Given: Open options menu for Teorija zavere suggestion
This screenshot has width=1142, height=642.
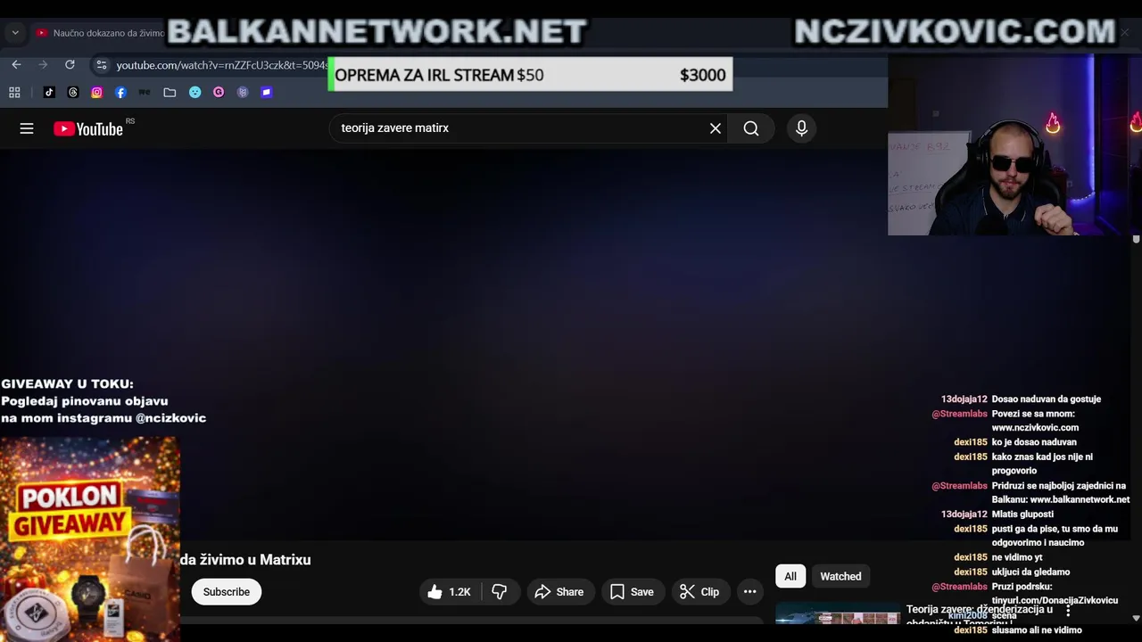Looking at the screenshot, I should point(1068,612).
